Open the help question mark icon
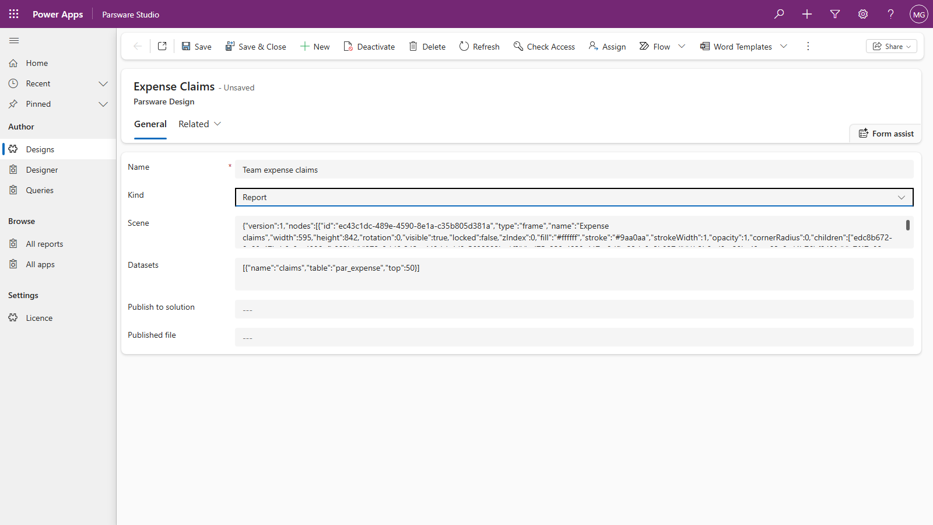The image size is (933, 525). click(890, 14)
